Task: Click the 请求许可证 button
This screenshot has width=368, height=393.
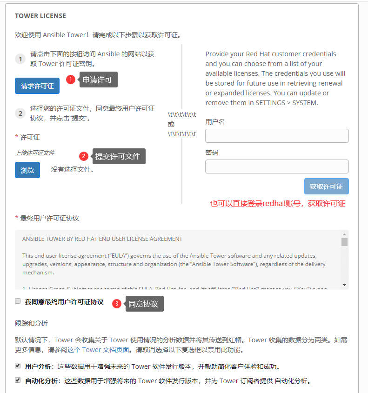Action: point(37,86)
